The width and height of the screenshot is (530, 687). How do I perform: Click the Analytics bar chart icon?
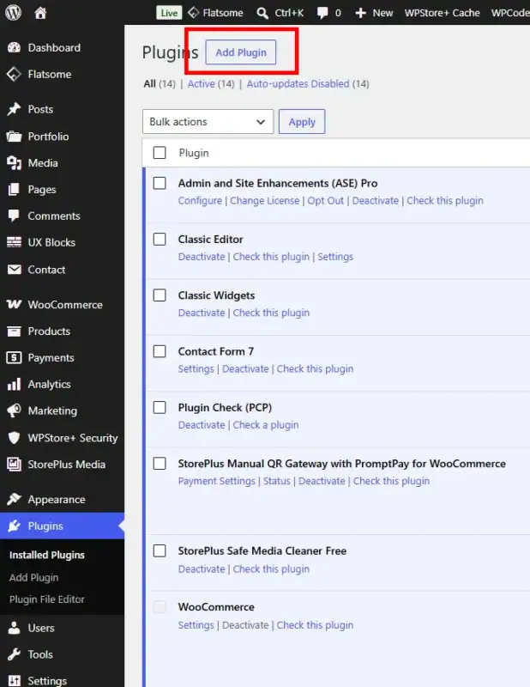14,384
